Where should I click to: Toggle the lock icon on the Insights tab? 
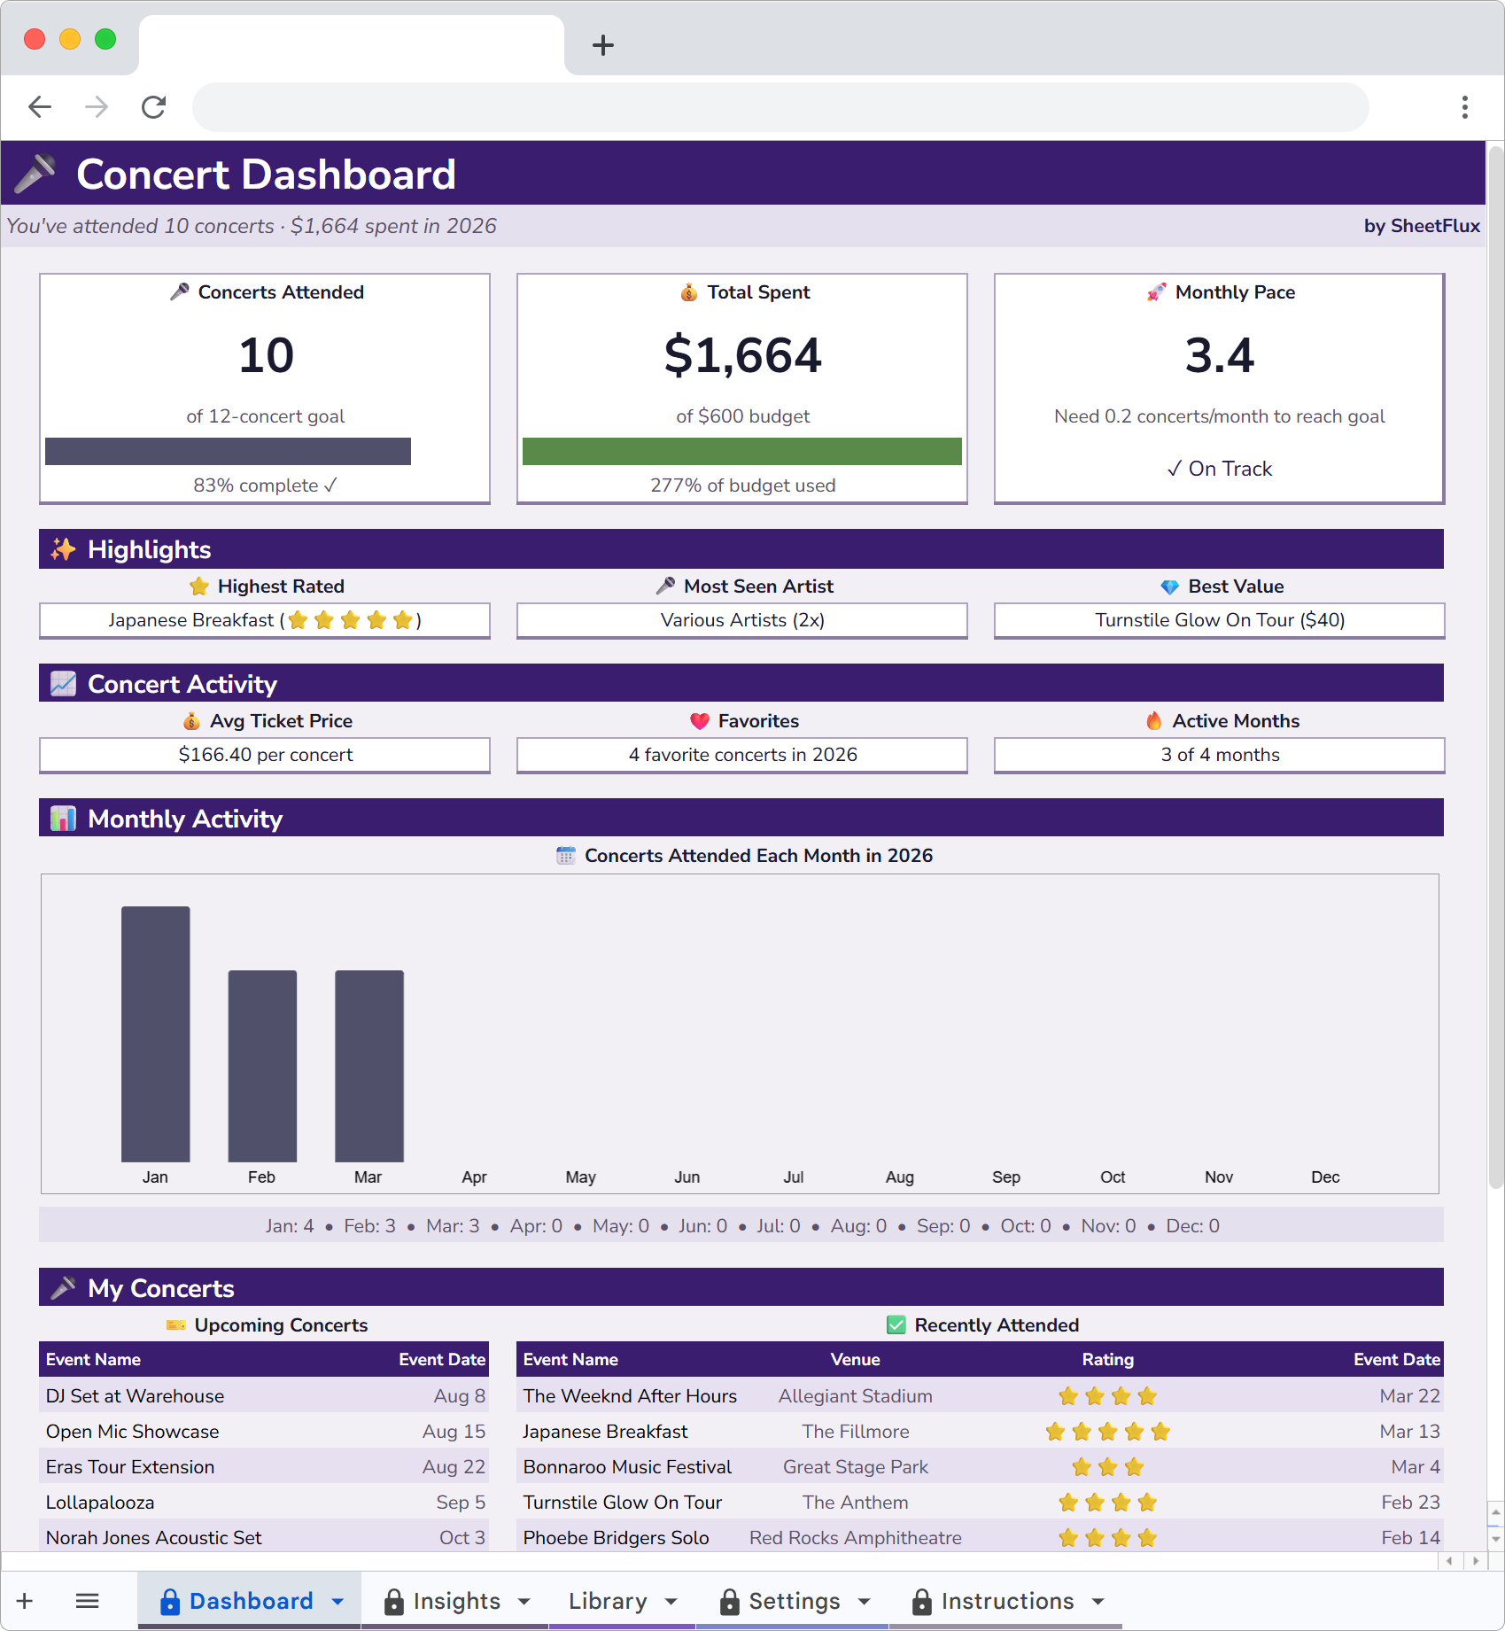[393, 1601]
